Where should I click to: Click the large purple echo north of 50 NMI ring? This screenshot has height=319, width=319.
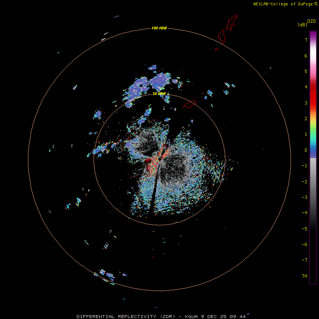160,82
